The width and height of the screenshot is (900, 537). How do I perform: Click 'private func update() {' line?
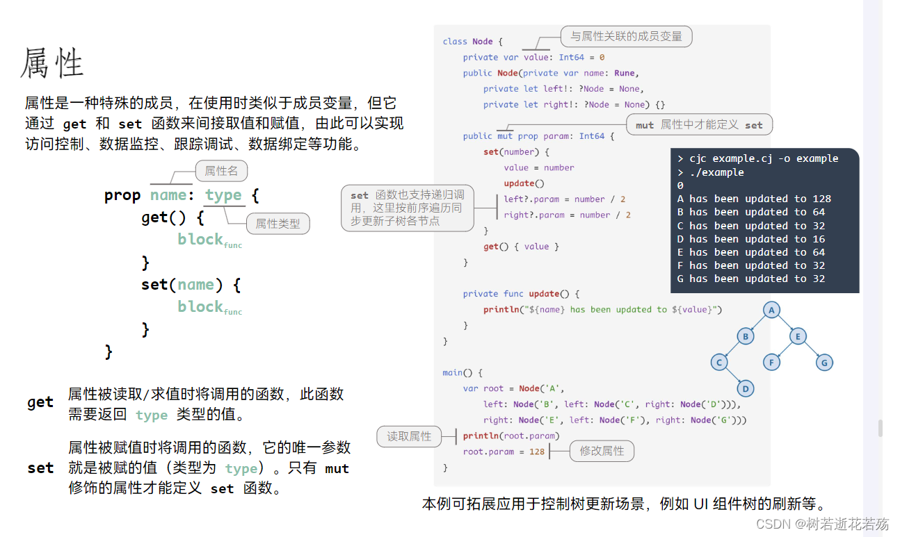(x=521, y=294)
